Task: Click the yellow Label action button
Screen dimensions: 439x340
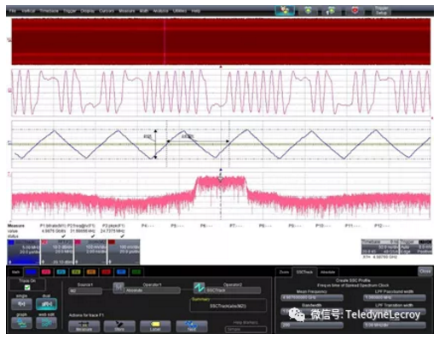Action: (x=155, y=326)
